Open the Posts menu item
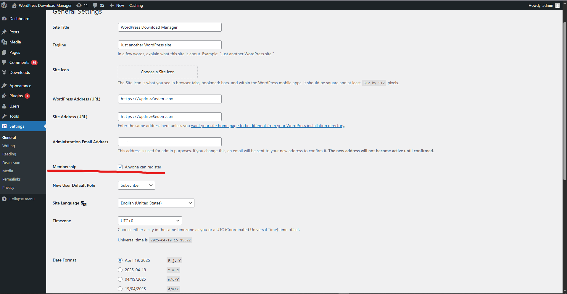Viewport: 567px width, 294px height. [14, 32]
